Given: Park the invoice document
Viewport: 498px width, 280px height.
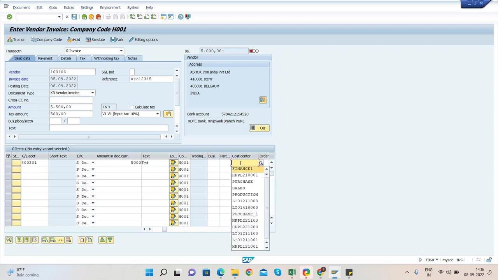Looking at the screenshot, I should (117, 40).
